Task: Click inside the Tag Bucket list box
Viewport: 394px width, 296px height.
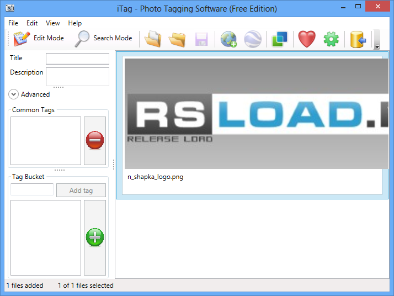Action: [x=46, y=237]
